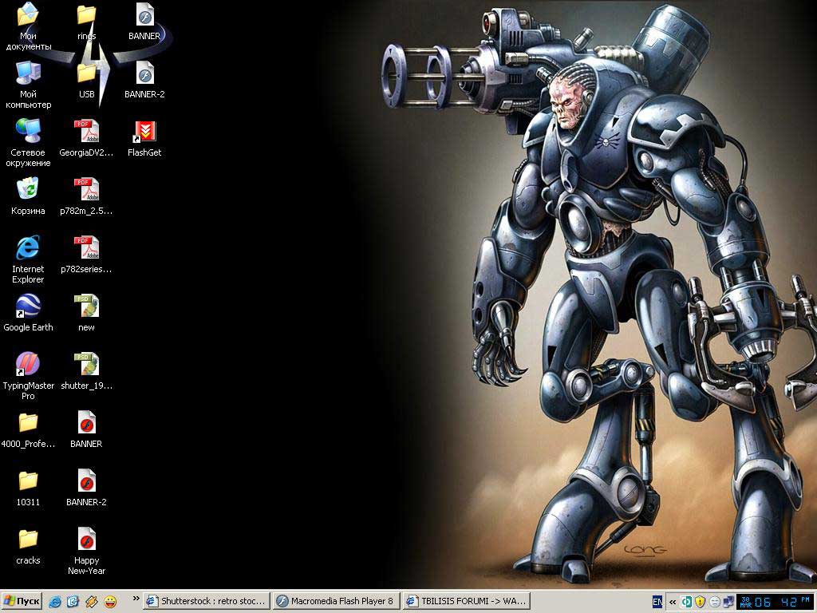Click the taskbar clock showing 06 42 PM
Image resolution: width=817 pixels, height=613 pixels.
(x=776, y=602)
